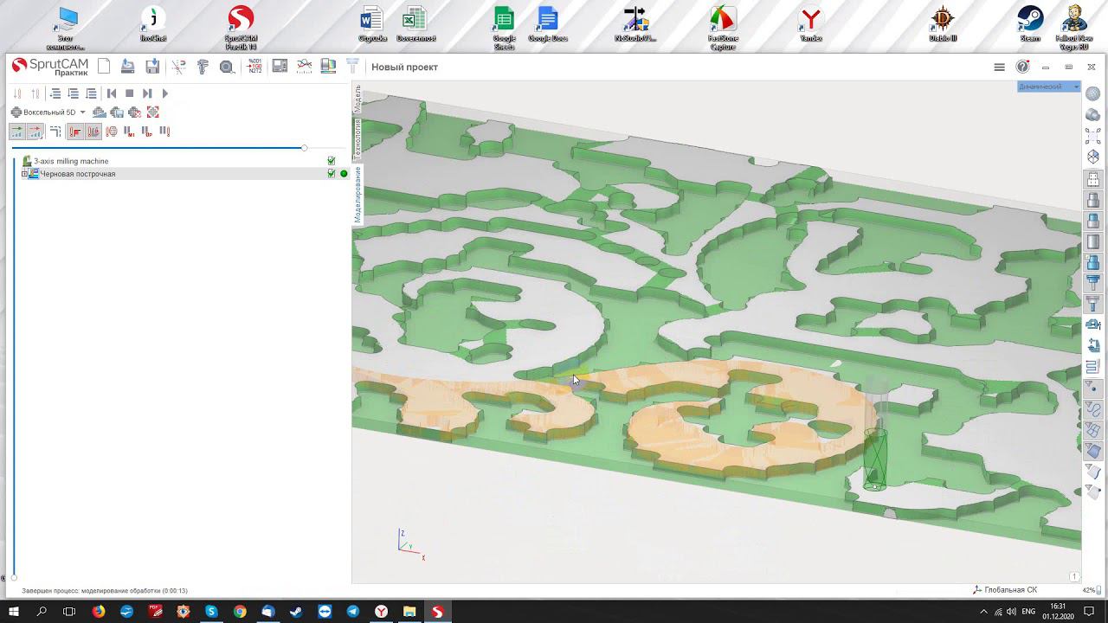Open the Воксельный 5D simulation mode dropdown
Image resolution: width=1108 pixels, height=623 pixels.
tap(48, 112)
